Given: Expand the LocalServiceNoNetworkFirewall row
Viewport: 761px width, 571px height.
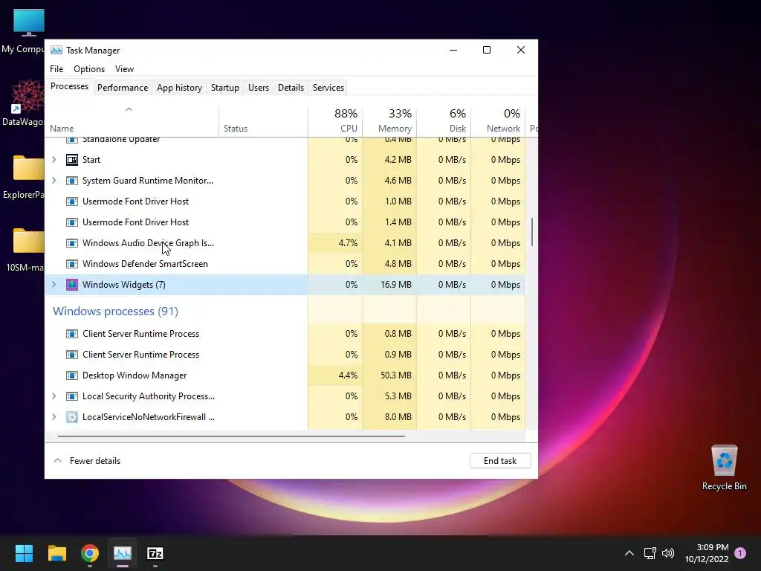Looking at the screenshot, I should pyautogui.click(x=54, y=417).
